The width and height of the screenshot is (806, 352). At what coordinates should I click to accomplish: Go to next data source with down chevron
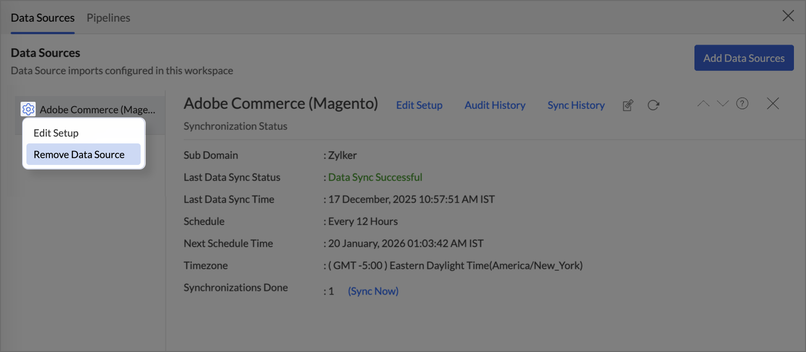point(723,104)
